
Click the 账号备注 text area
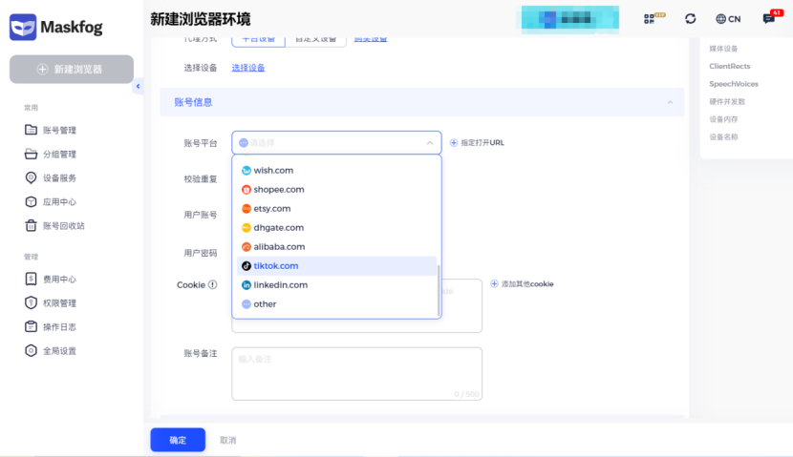pyautogui.click(x=356, y=374)
